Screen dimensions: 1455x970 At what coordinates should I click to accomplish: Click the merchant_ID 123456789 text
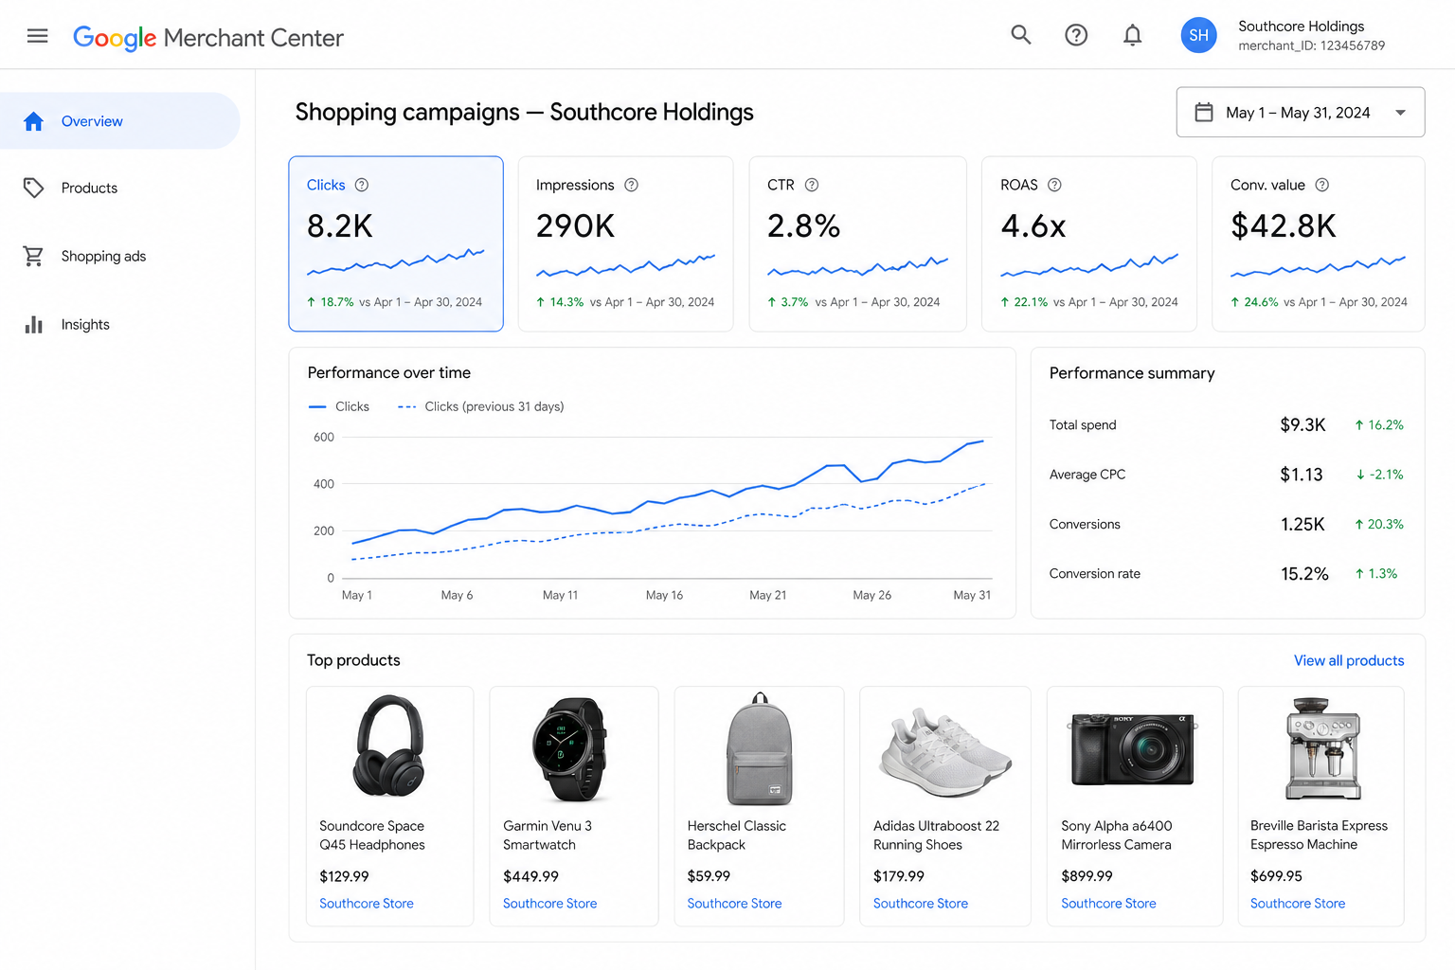click(x=1311, y=45)
